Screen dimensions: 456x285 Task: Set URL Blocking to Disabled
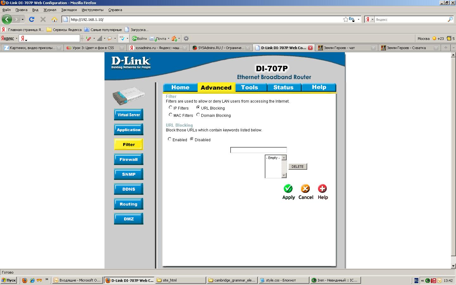pyautogui.click(x=192, y=139)
